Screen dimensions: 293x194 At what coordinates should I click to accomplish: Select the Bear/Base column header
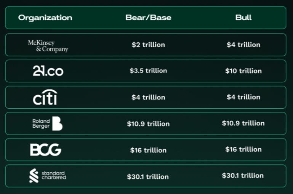pyautogui.click(x=148, y=18)
